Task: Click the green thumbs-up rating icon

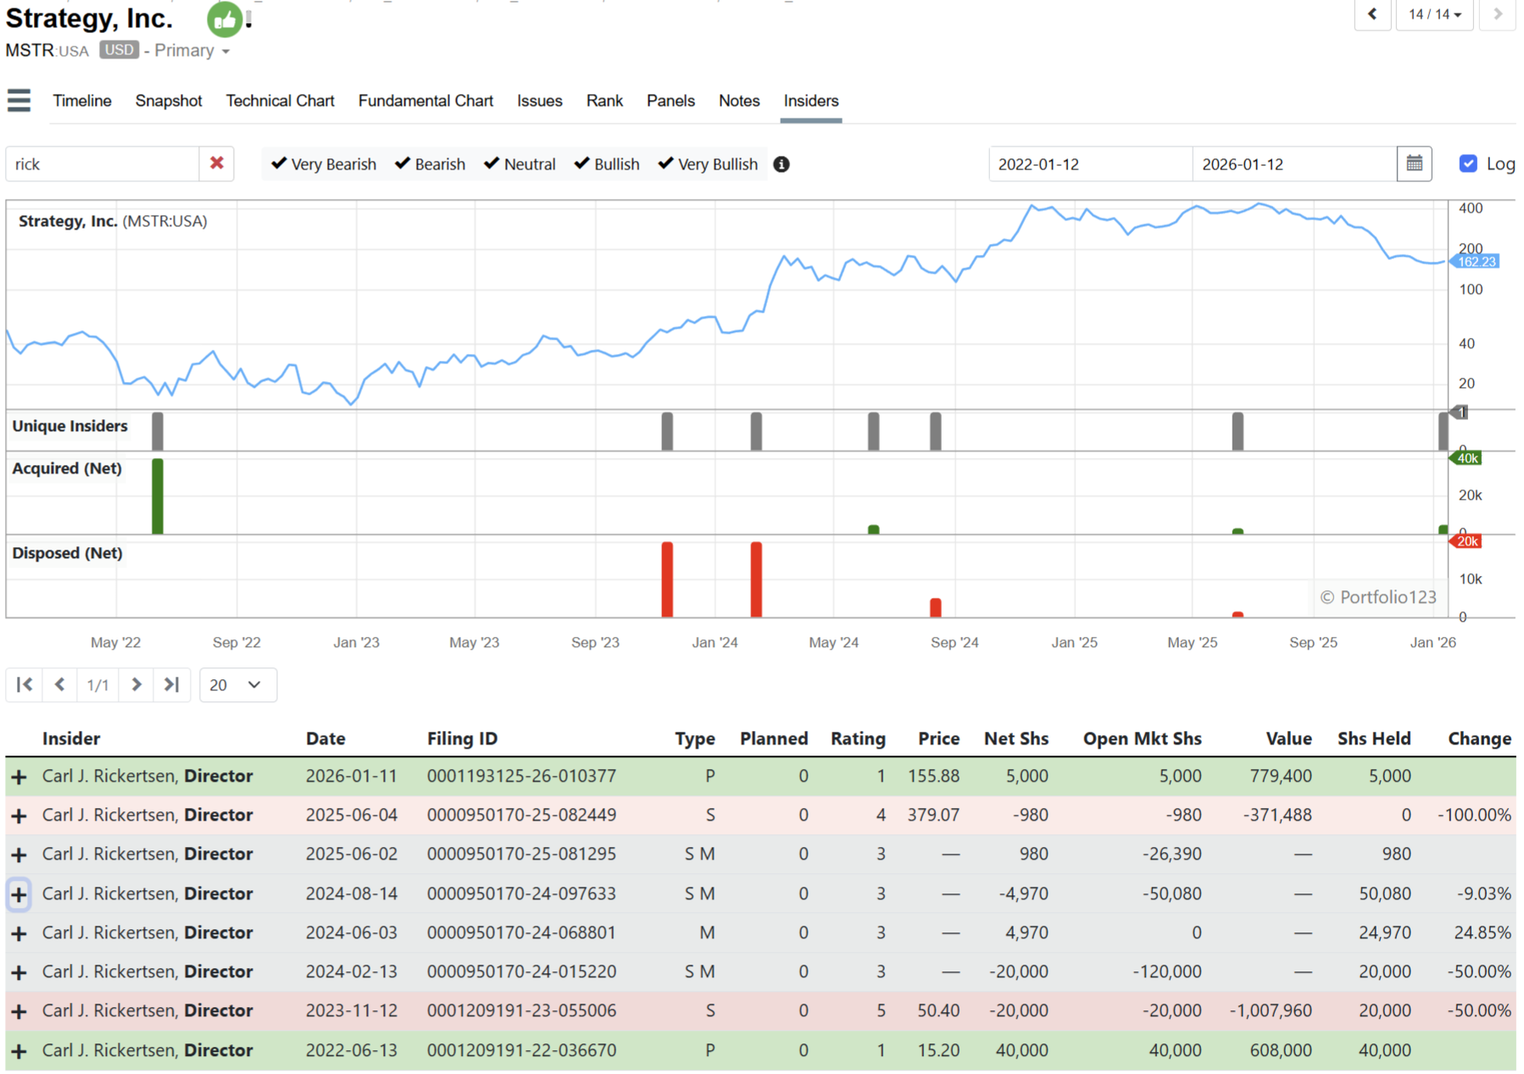Action: 225,19
